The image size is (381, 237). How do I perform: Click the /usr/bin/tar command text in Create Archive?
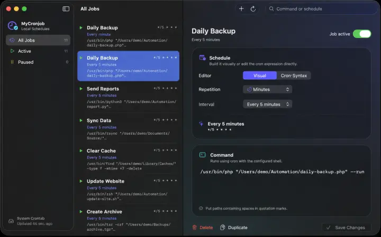[129, 227]
